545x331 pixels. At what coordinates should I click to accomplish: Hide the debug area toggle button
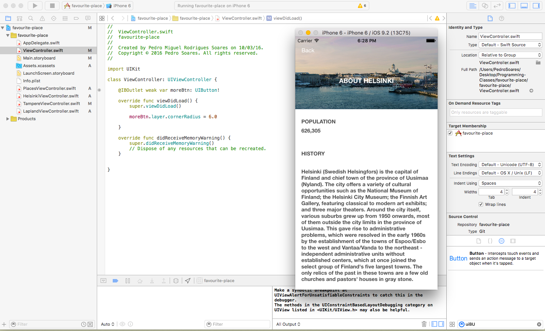pos(103,281)
